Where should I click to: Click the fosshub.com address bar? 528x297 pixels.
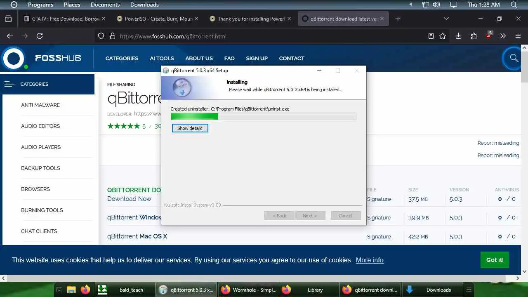[x=270, y=36]
